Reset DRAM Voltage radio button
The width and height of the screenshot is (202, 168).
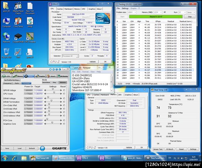click(64, 98)
